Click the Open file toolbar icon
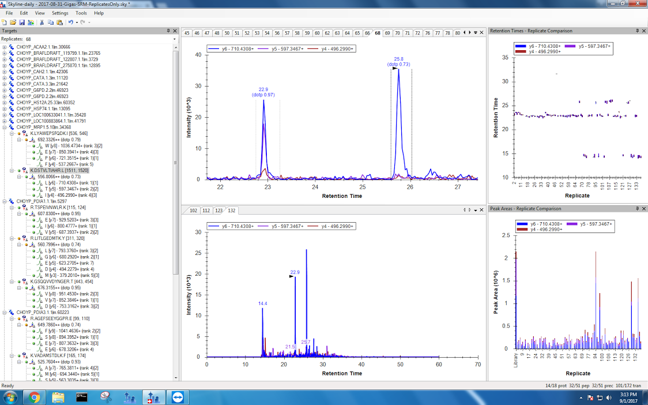Image resolution: width=648 pixels, height=405 pixels. pos(13,22)
